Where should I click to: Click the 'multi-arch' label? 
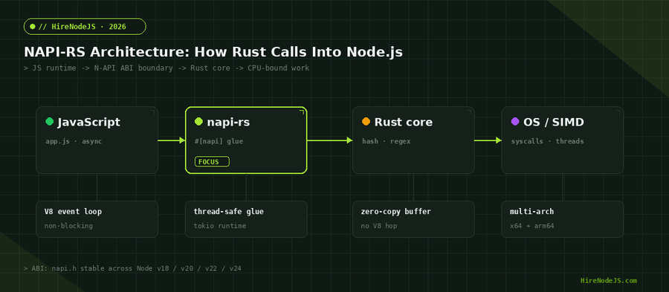(531, 212)
